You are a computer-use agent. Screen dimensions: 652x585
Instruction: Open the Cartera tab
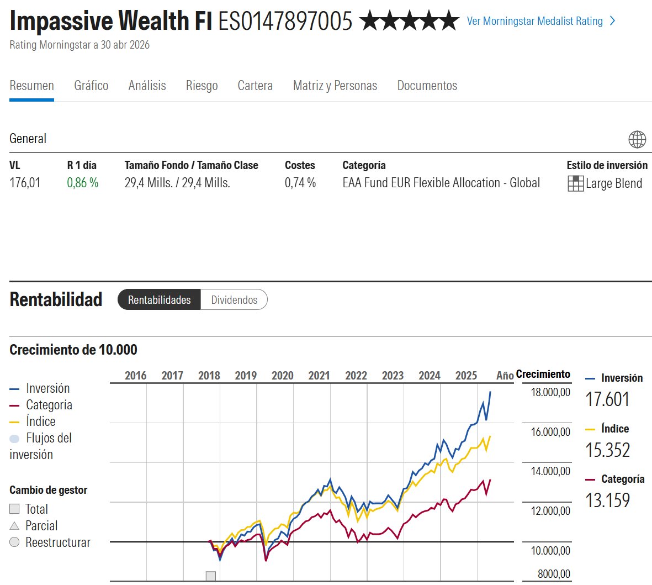(255, 86)
